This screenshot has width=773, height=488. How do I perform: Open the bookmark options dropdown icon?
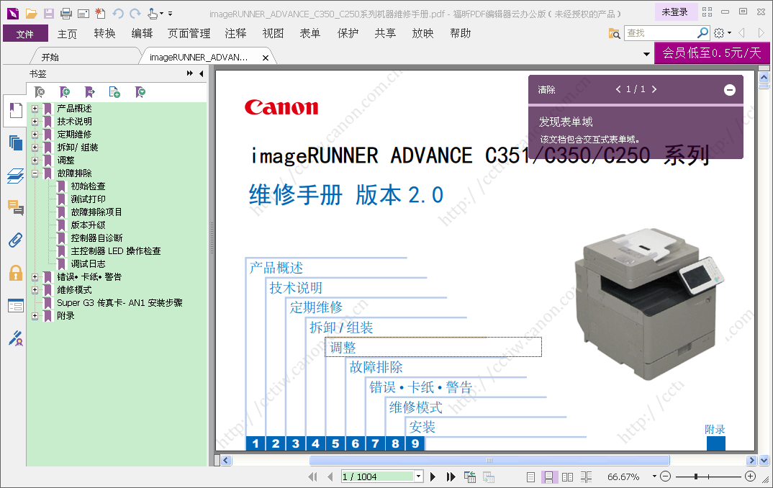pyautogui.click(x=140, y=91)
